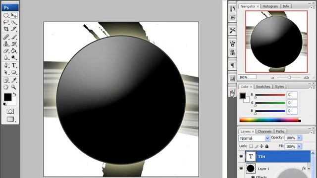Select the Horizontal Type tool
317x178 pixels.
click(x=14, y=65)
